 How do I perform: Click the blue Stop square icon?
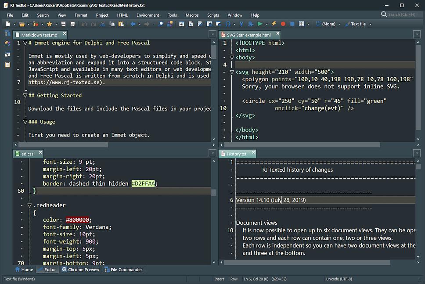coord(292,24)
